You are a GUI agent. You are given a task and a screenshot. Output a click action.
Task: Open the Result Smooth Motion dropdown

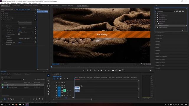click(25, 28)
